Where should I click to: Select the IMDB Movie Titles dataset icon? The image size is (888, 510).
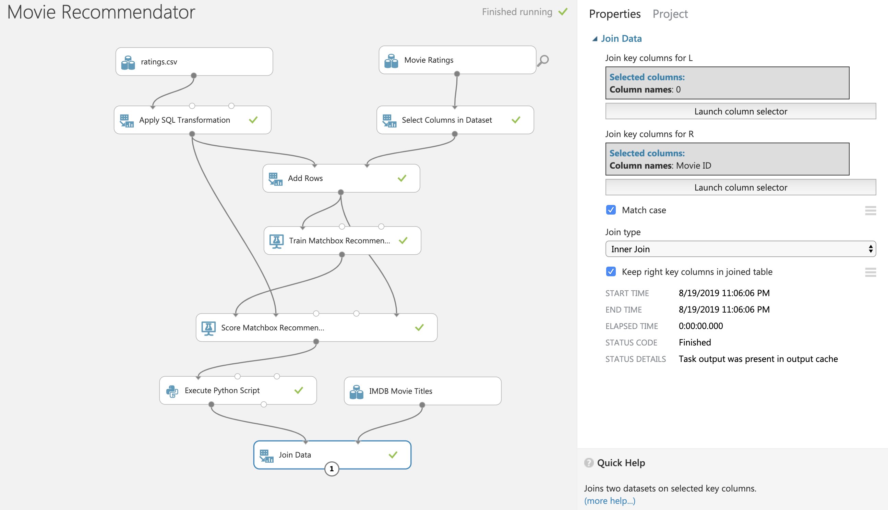click(356, 392)
